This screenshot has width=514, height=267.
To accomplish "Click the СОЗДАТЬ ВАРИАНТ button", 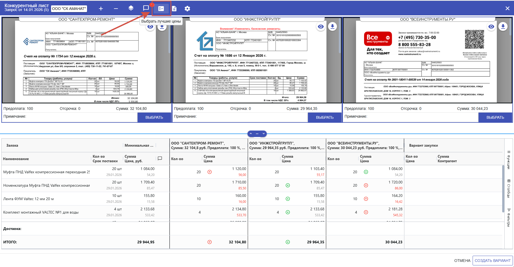I will click(x=493, y=261).
